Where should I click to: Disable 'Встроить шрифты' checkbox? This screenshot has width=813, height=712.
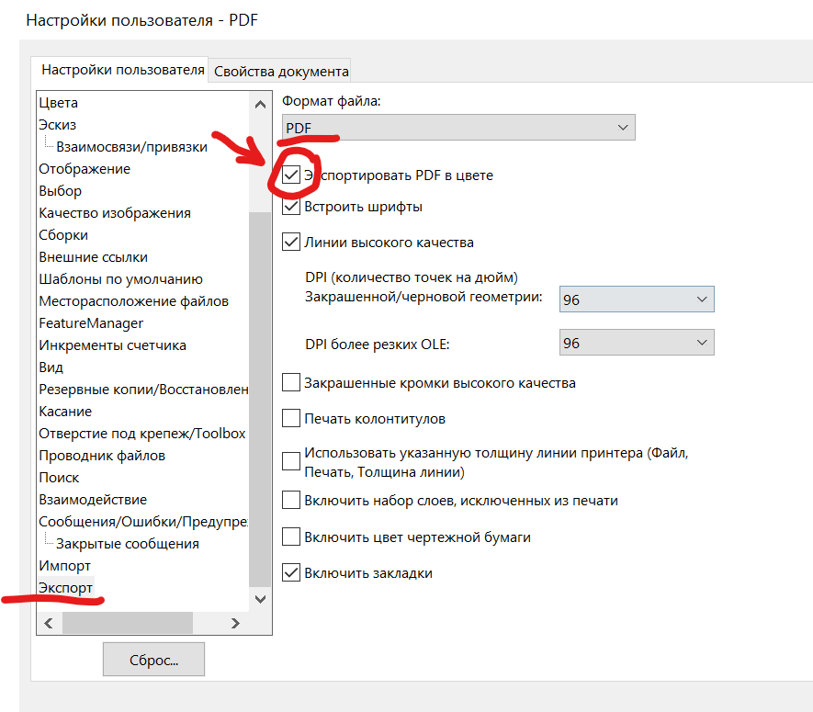point(291,207)
